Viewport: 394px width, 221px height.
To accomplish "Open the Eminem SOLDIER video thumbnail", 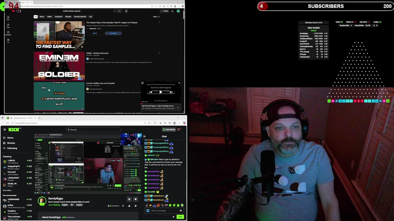I will point(59,66).
